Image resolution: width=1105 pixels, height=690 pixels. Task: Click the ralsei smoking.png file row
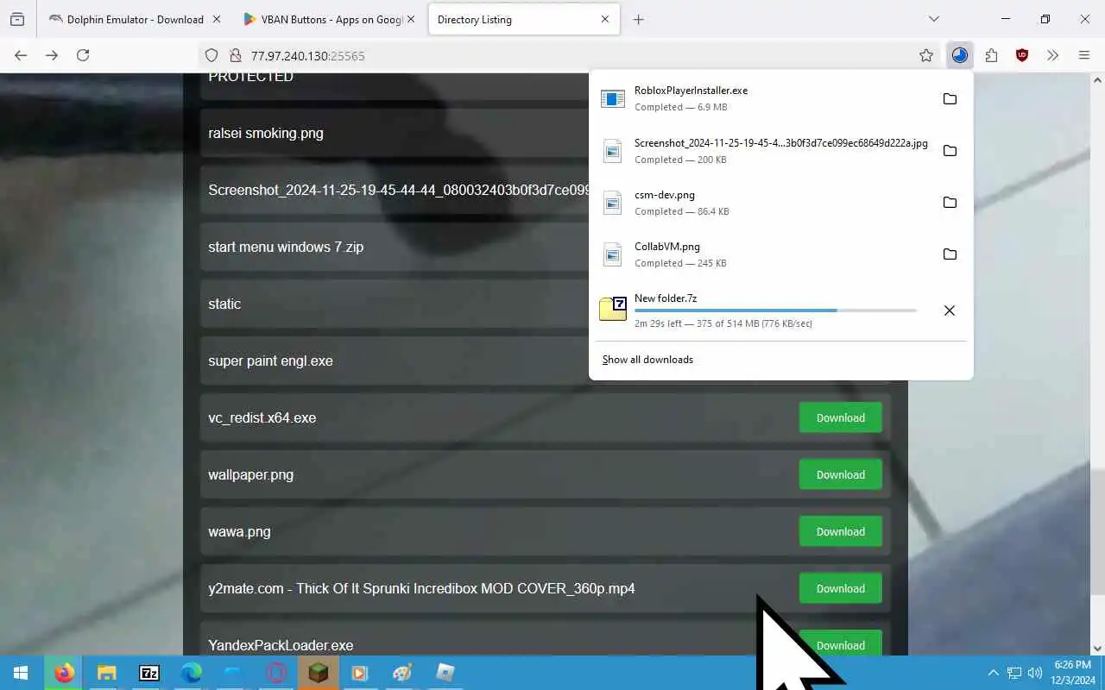tap(395, 133)
